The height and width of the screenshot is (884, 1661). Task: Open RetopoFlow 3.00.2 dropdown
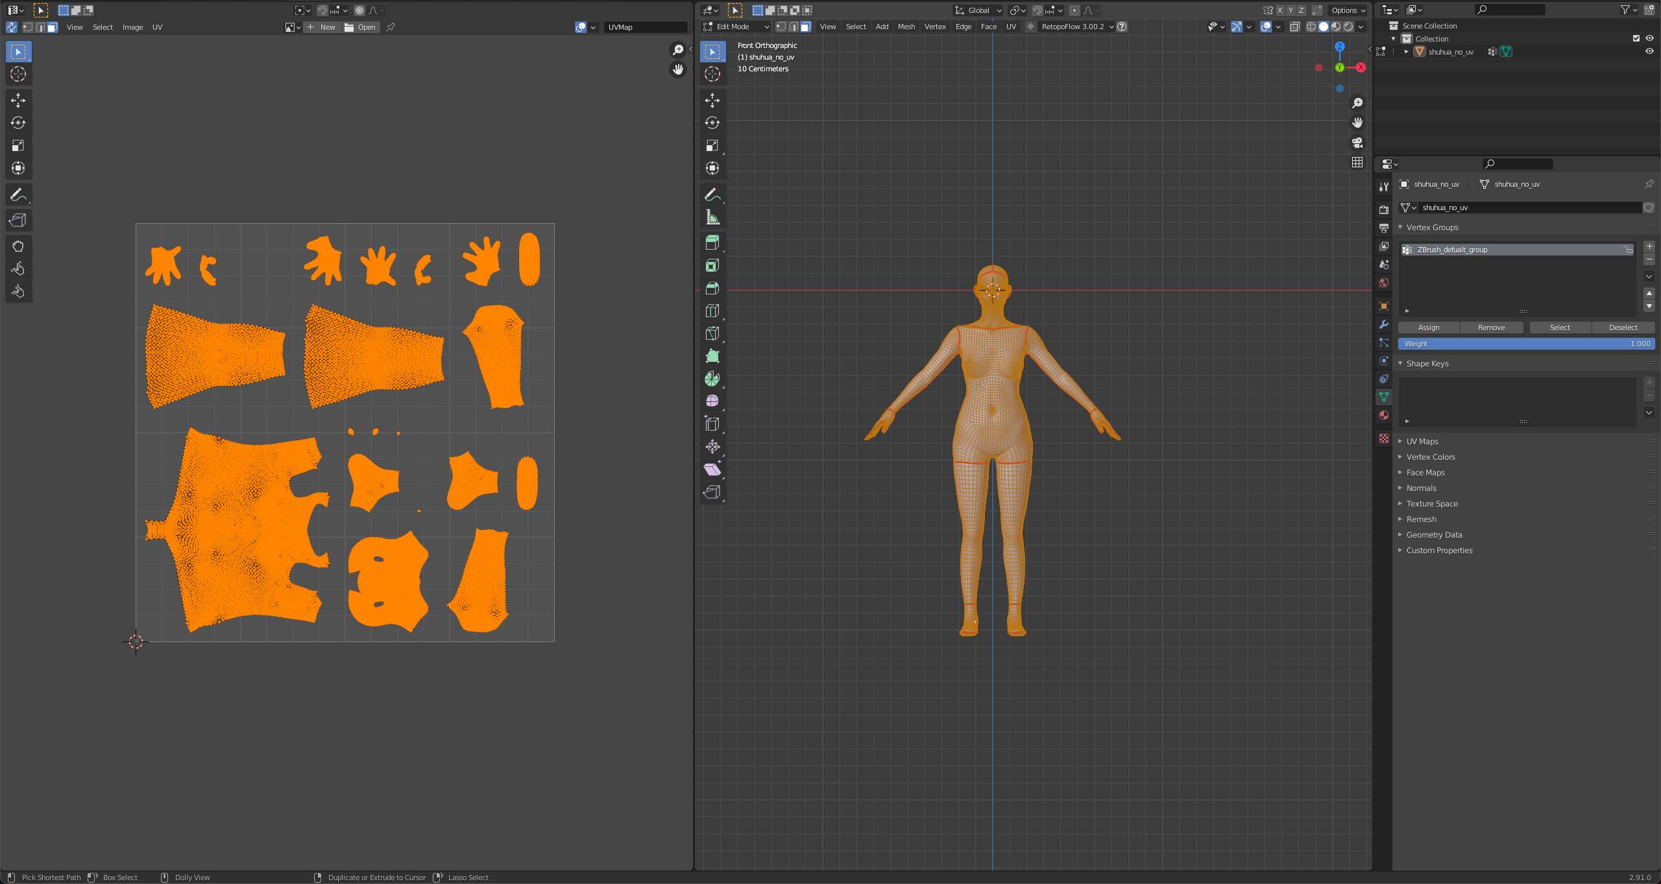pos(1077,27)
